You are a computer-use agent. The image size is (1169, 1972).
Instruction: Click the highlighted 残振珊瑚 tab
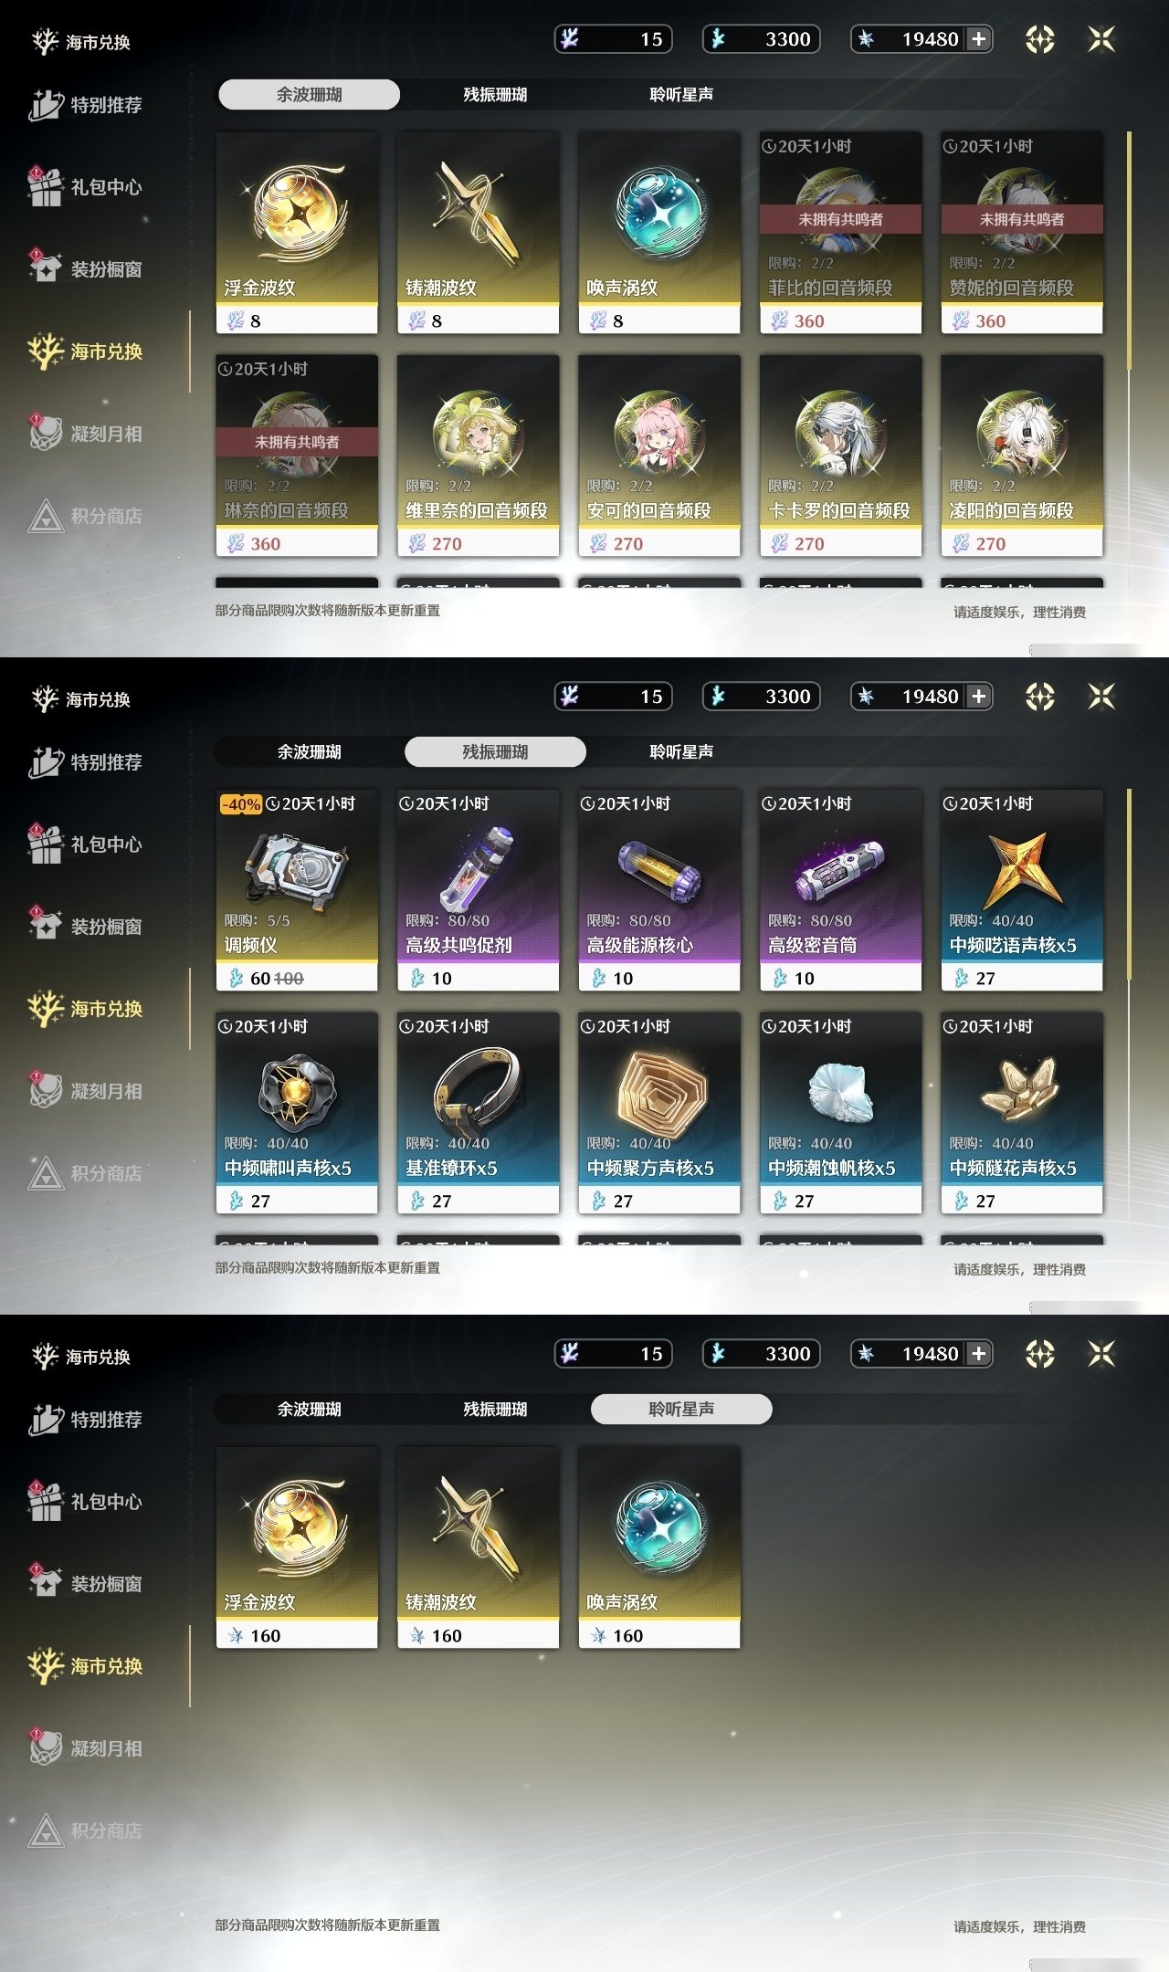point(495,751)
